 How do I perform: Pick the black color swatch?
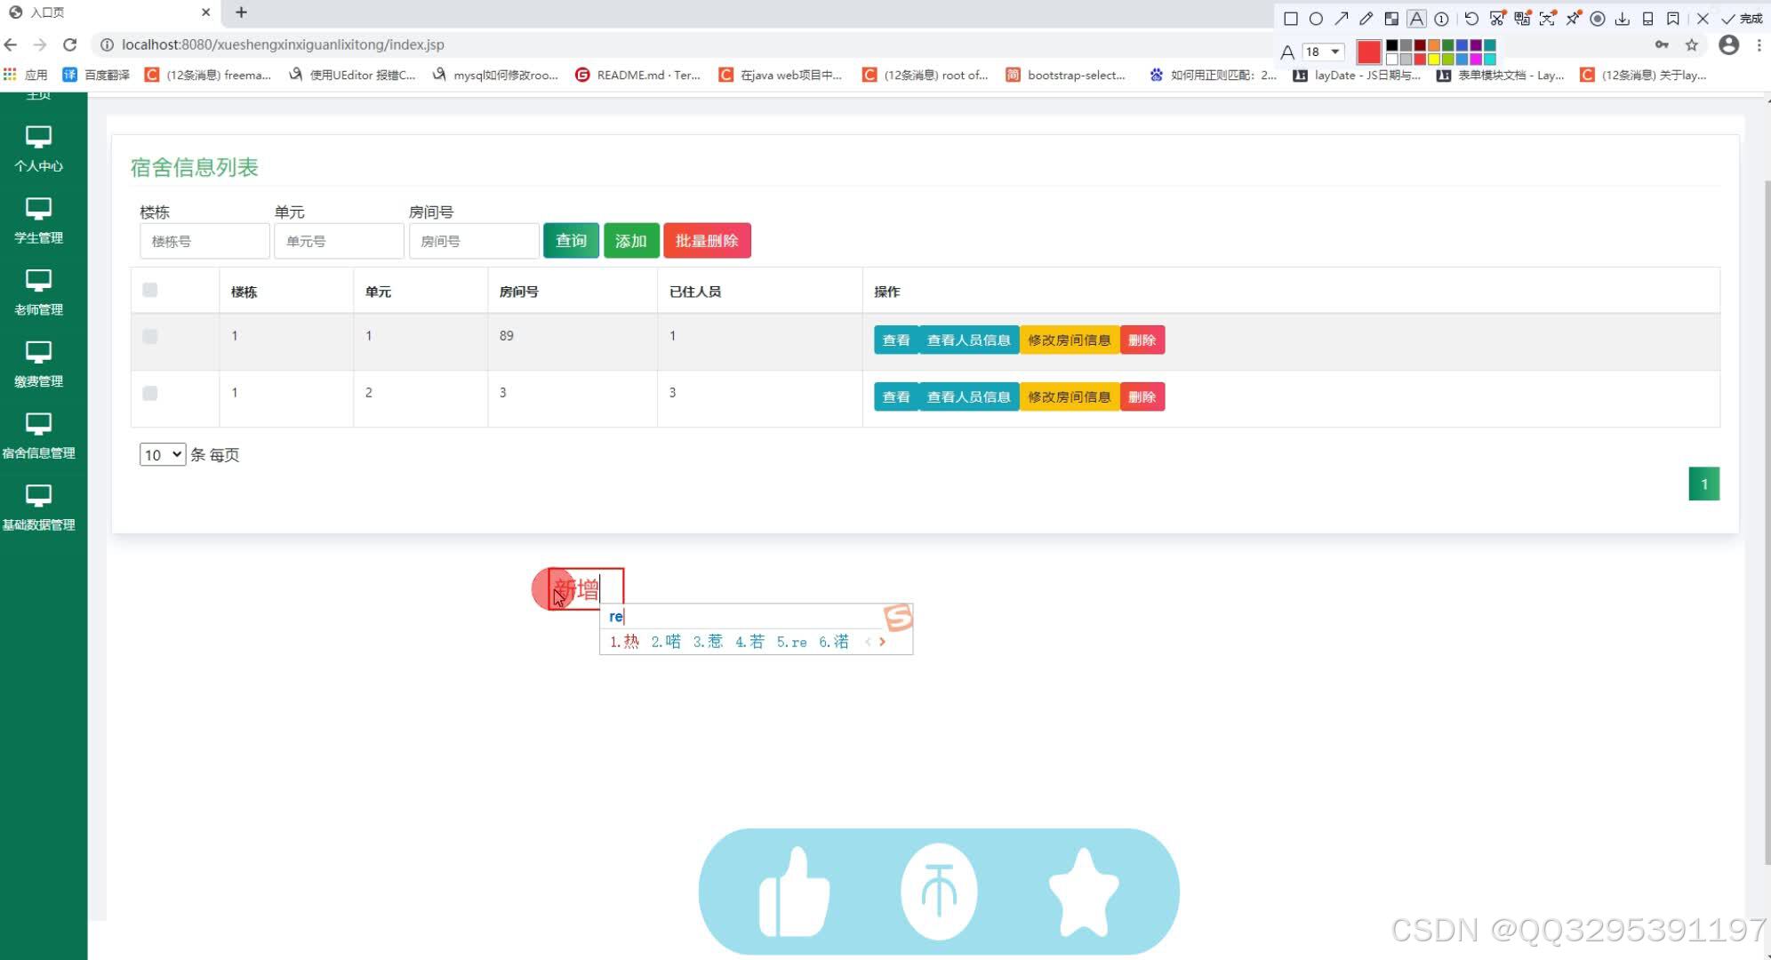1392,45
